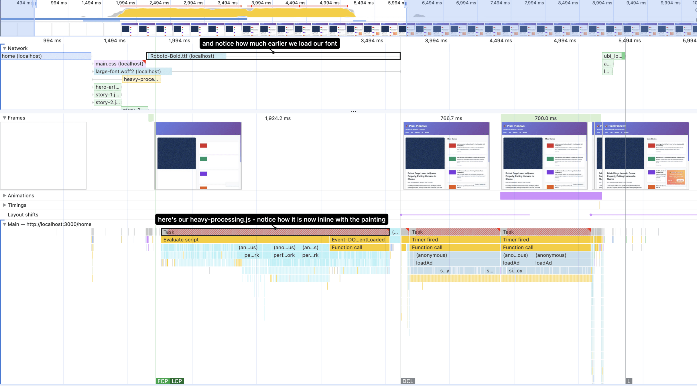Click the DCL timing marker
The width and height of the screenshot is (697, 386).
click(408, 381)
